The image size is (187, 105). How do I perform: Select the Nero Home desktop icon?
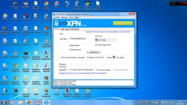click(26, 42)
